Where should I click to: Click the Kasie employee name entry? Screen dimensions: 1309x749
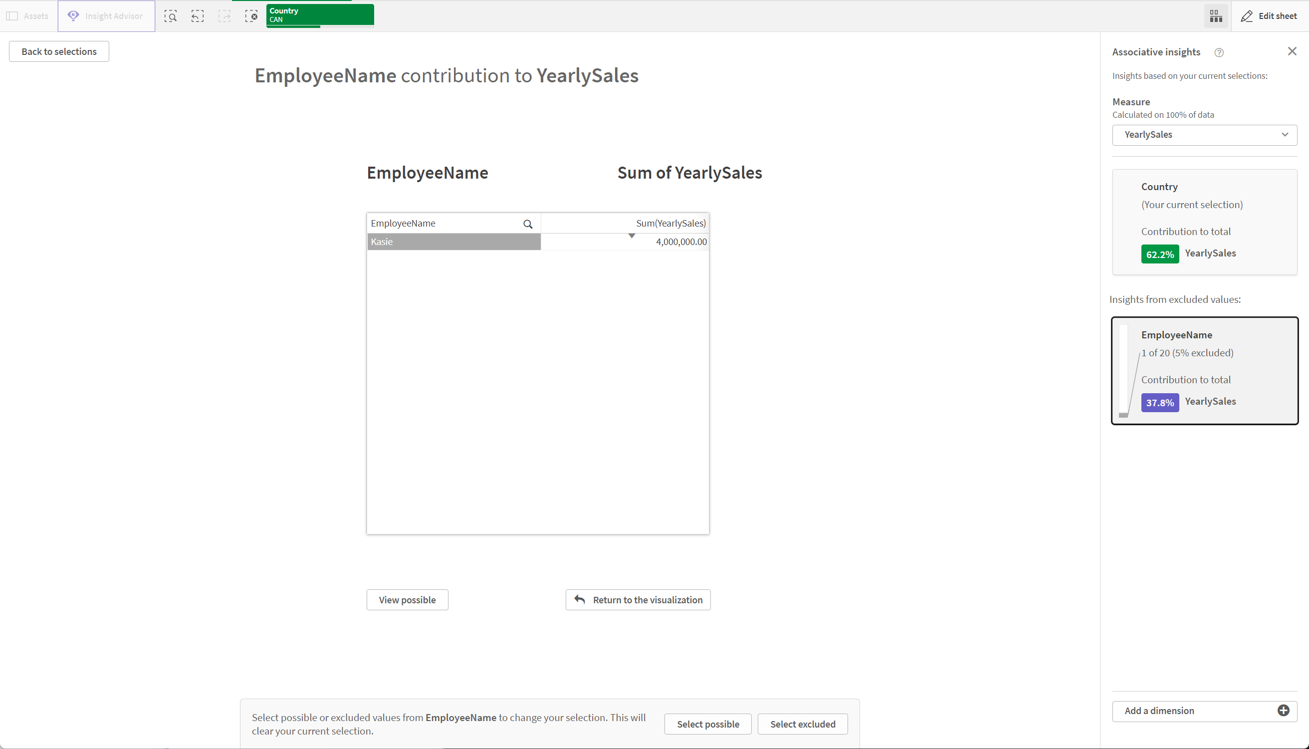coord(453,241)
